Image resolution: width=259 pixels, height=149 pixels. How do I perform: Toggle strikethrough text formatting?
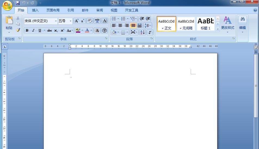click(x=49, y=30)
